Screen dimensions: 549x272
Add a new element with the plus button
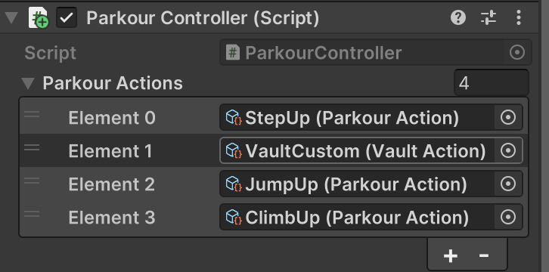[450, 256]
